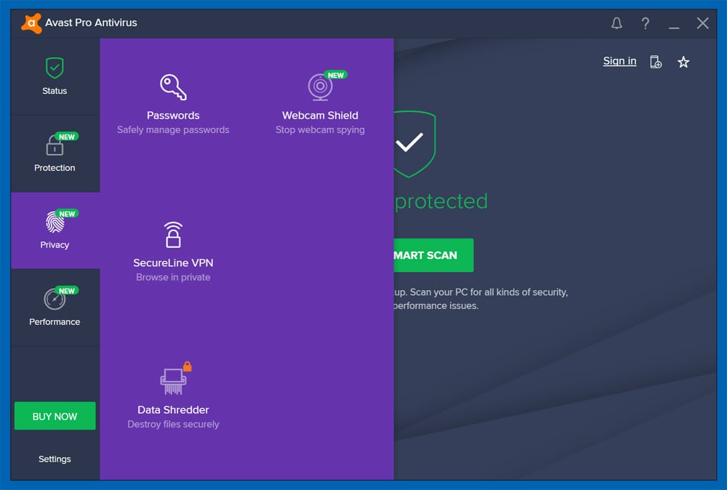Screen dimensions: 727x490
Task: Click the Sign in link
Action: [619, 61]
